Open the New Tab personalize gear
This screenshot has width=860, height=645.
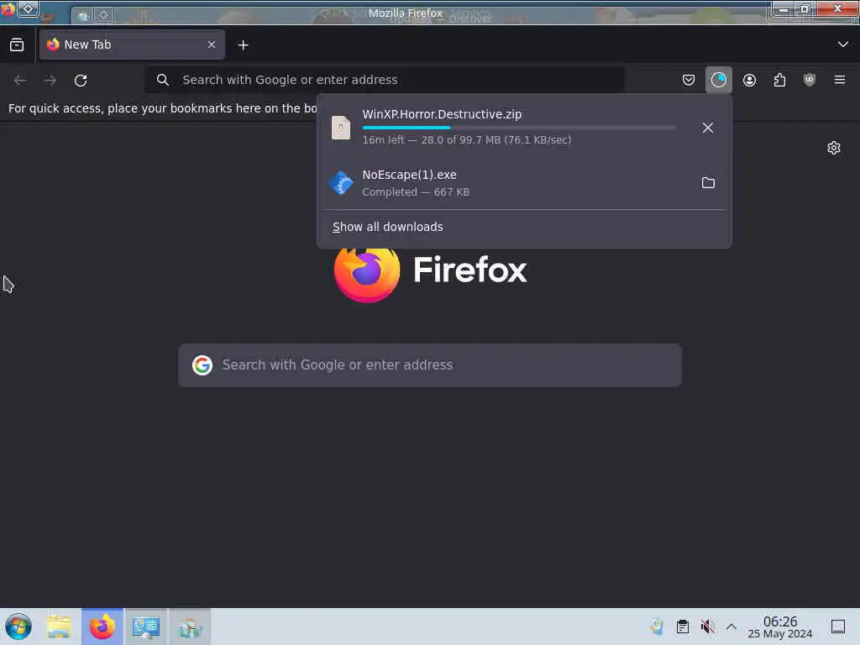pos(834,148)
